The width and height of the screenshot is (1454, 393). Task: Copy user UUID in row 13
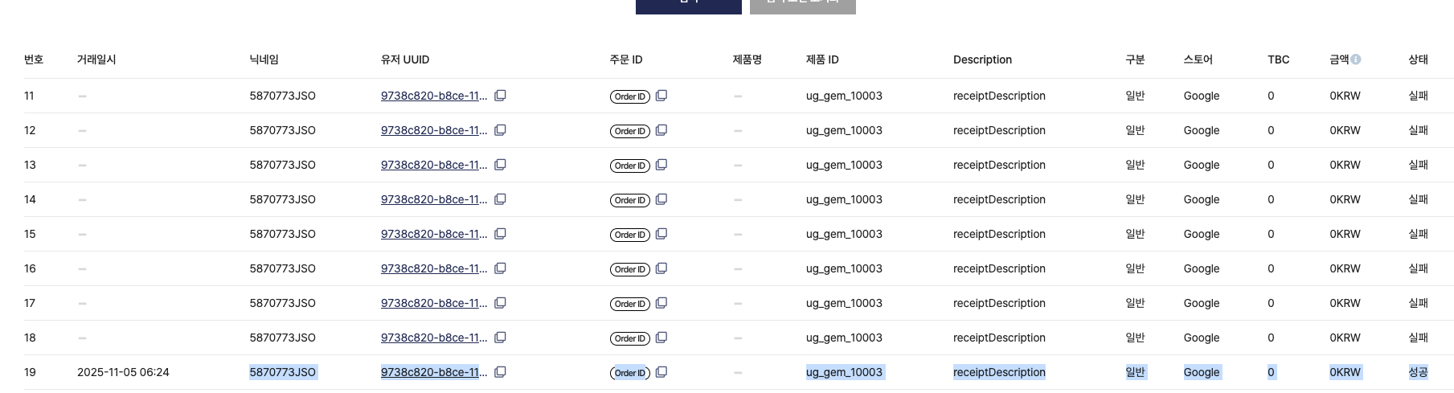(x=500, y=165)
